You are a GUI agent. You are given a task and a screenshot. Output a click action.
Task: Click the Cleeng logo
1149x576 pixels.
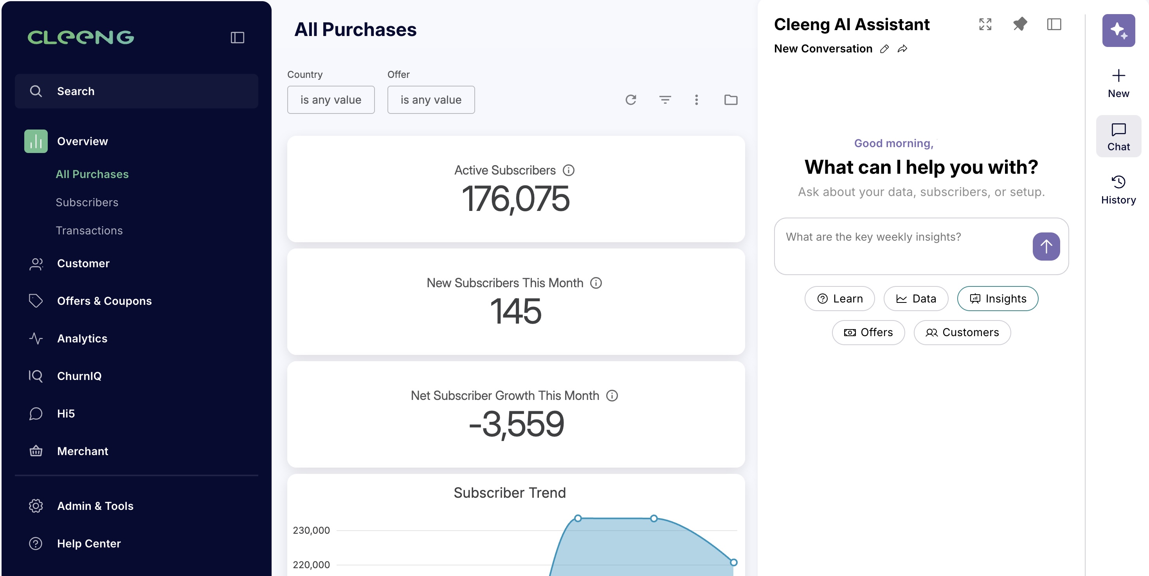(x=81, y=38)
